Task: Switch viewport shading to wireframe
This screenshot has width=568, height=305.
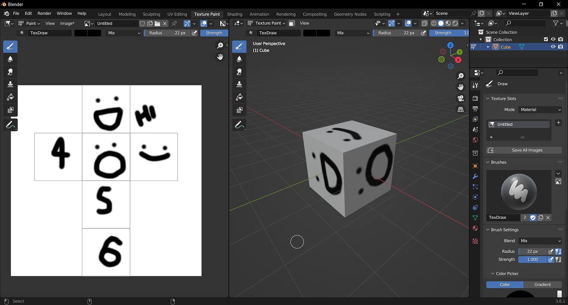Action: (x=433, y=23)
